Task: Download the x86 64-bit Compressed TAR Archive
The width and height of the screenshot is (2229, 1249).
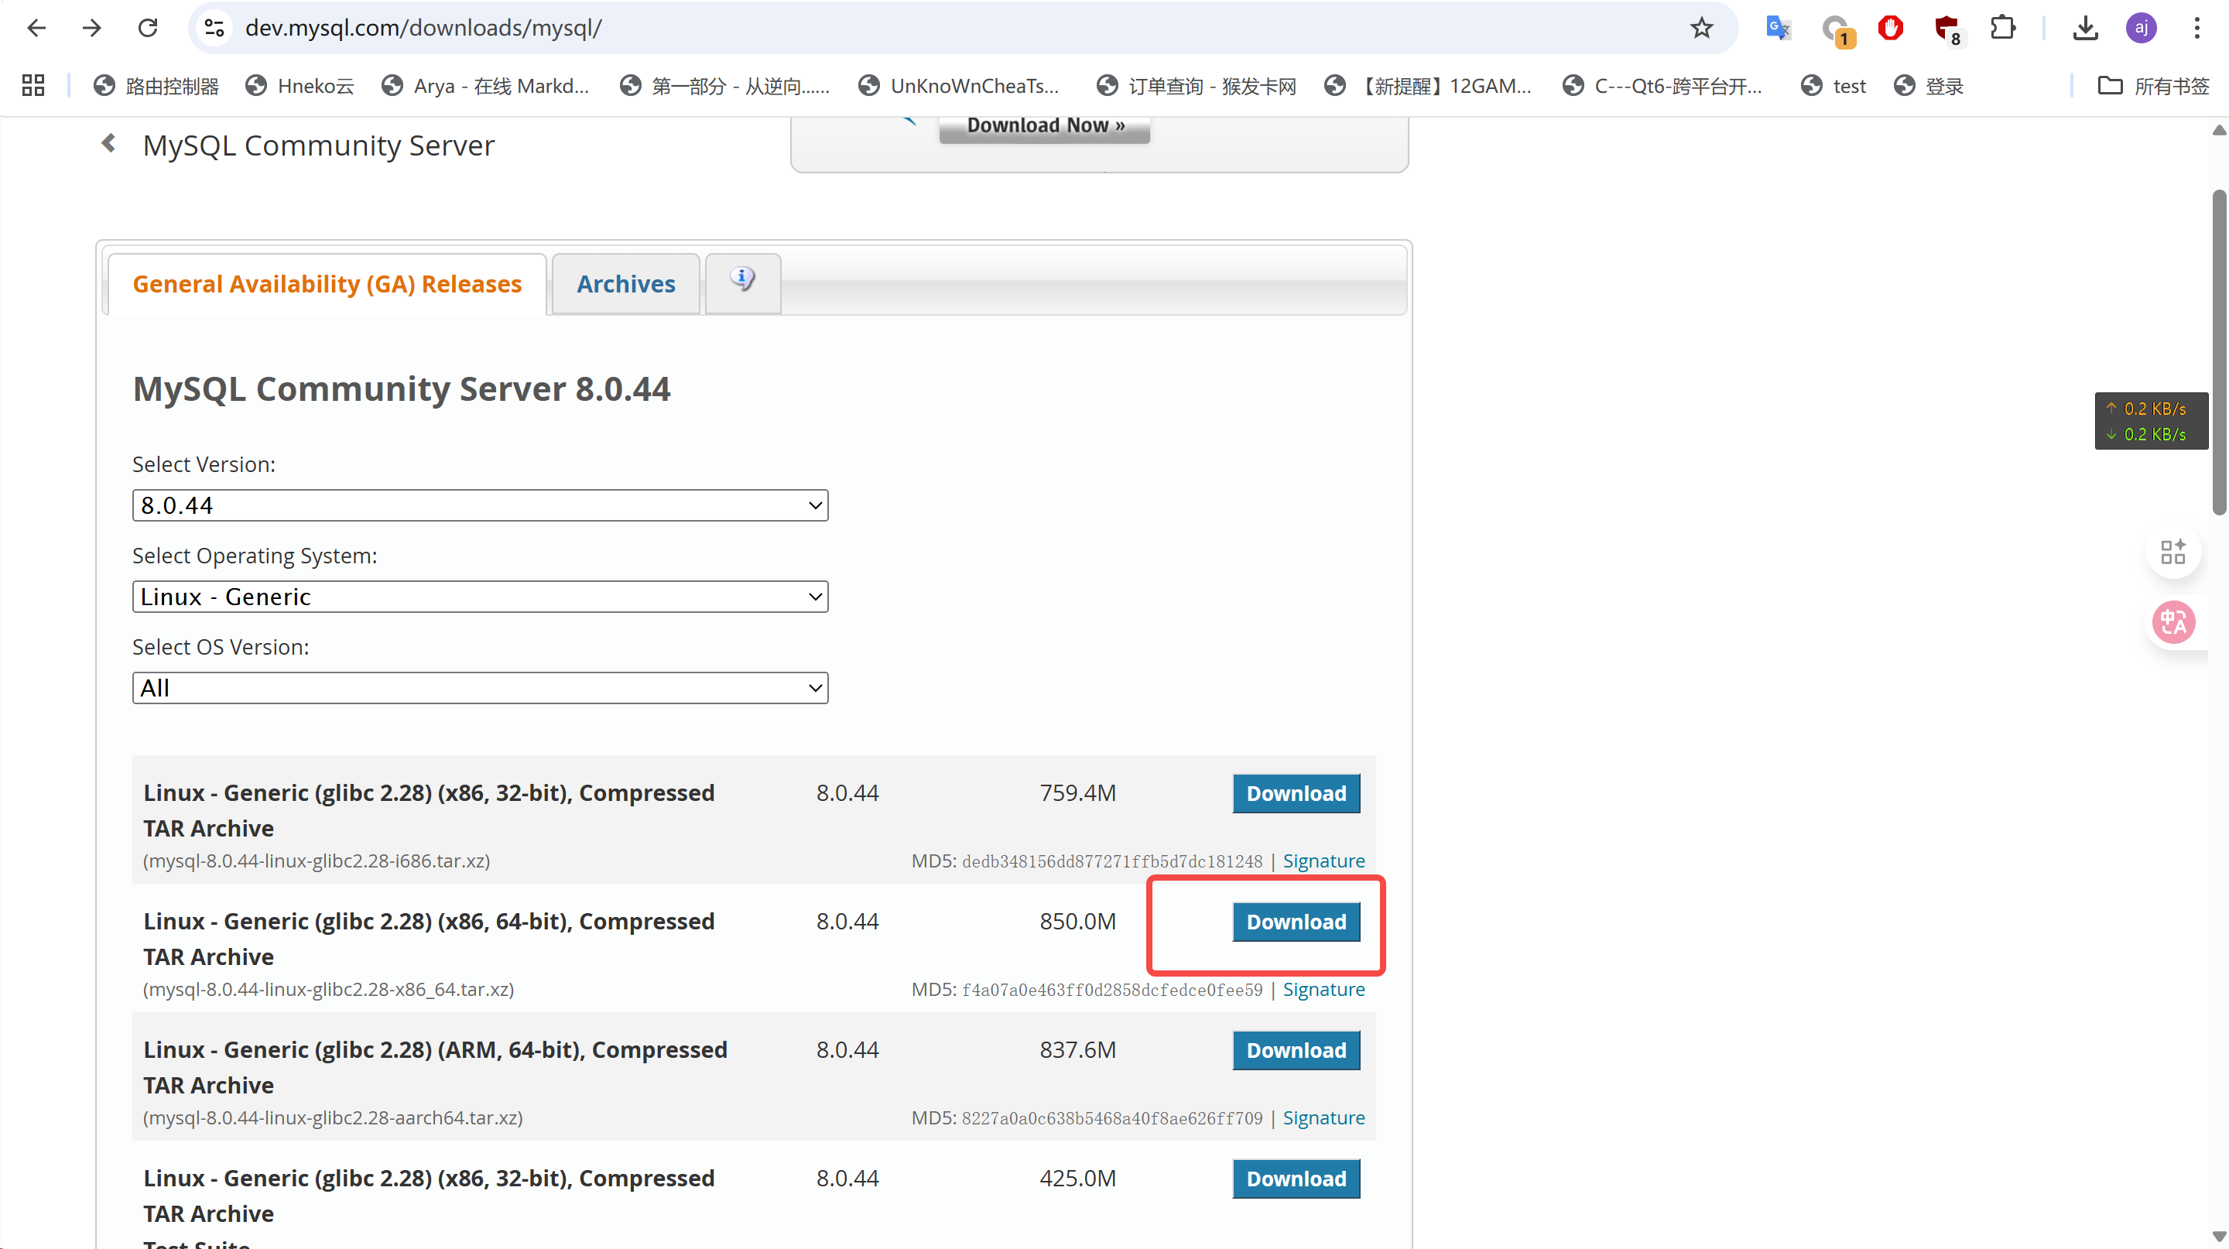Action: (1296, 922)
